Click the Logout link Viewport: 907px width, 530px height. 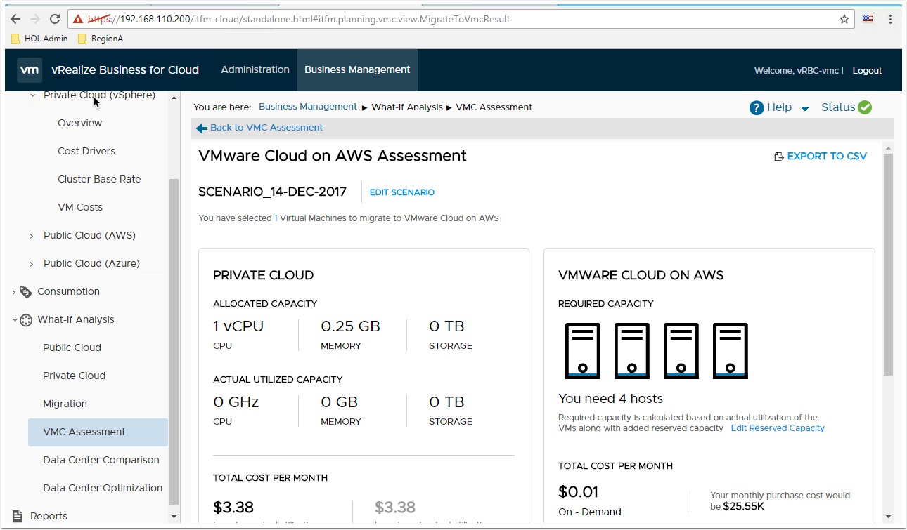[x=867, y=70]
